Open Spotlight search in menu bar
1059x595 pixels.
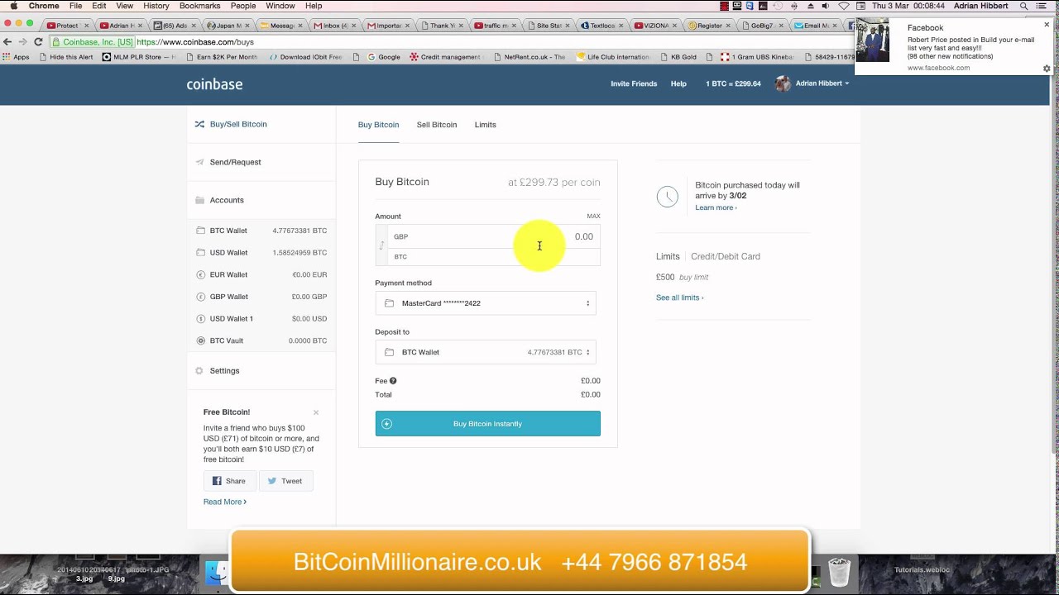1024,6
